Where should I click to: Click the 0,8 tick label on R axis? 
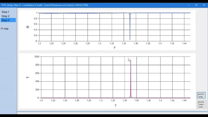(x=35, y=19)
